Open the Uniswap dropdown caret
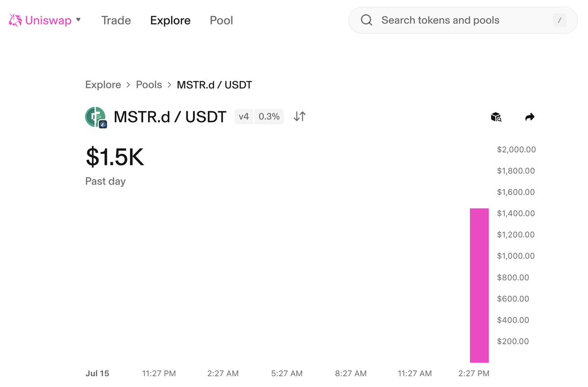 coord(78,20)
